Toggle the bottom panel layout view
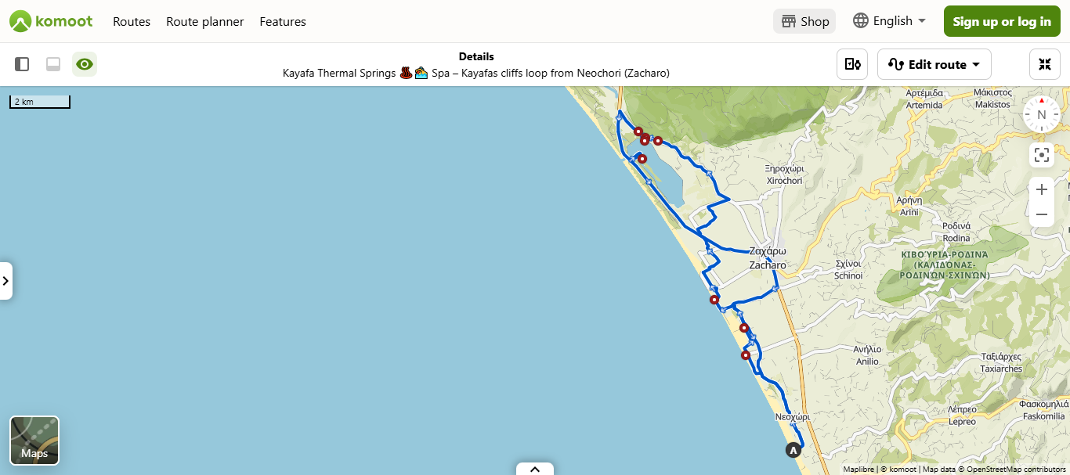This screenshot has height=475, width=1070. point(53,64)
